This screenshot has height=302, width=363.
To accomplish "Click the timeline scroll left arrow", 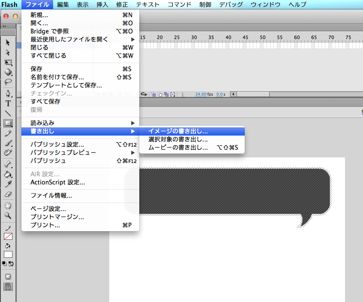I will tap(233, 94).
